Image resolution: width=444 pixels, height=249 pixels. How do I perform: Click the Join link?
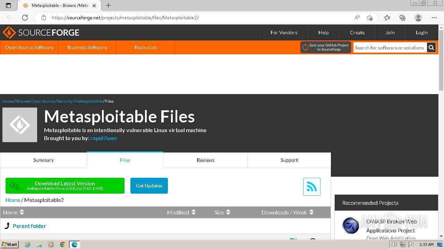(390, 33)
